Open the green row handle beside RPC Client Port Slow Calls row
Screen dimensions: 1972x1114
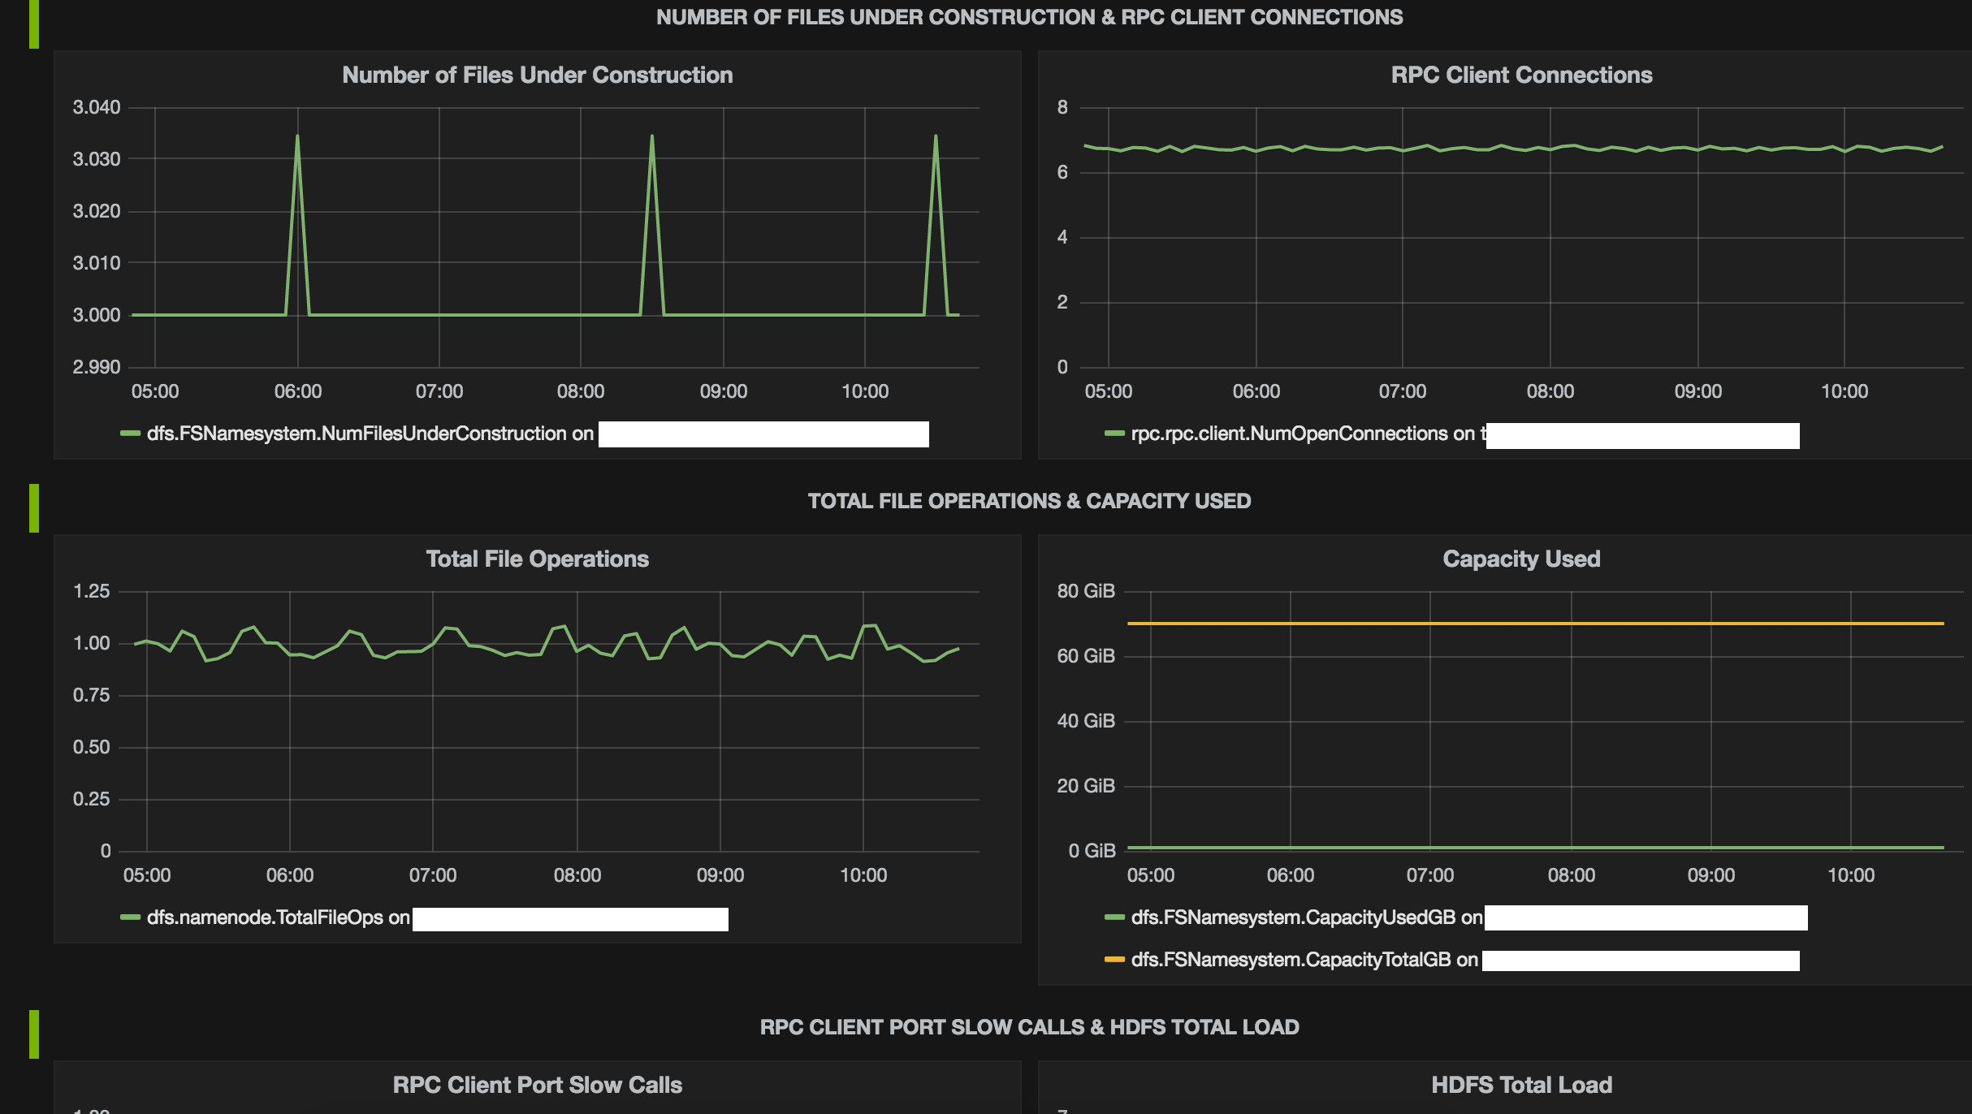33,1034
